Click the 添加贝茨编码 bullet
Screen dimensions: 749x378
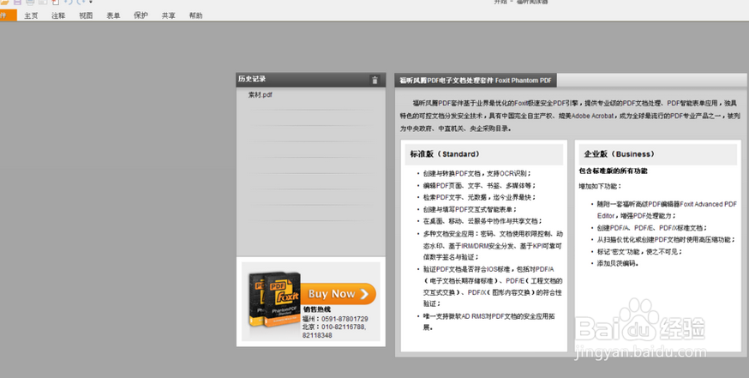(x=618, y=263)
